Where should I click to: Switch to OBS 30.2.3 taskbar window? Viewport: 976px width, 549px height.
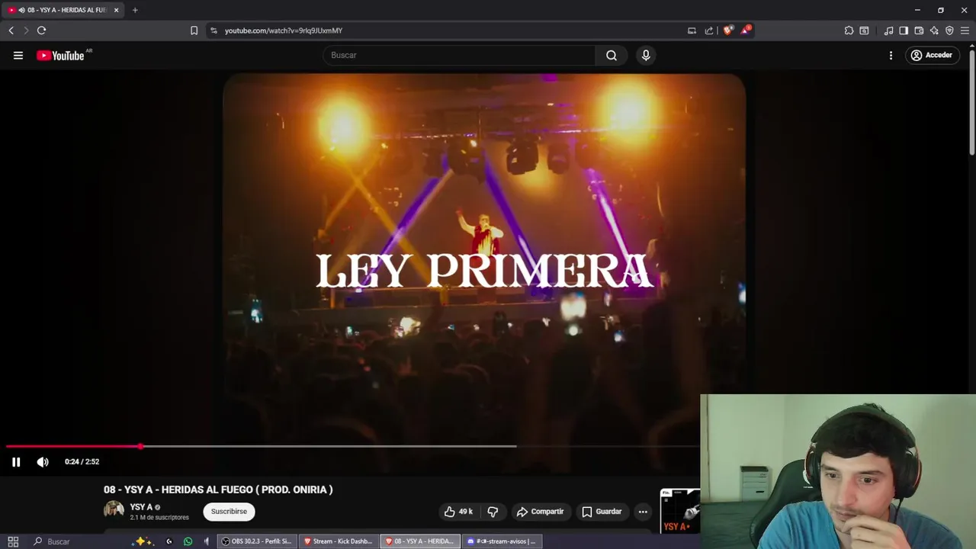256,541
